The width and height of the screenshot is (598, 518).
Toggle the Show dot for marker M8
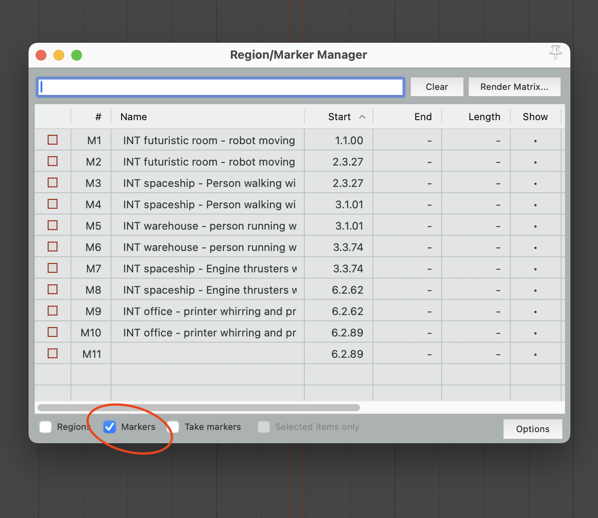click(x=535, y=290)
